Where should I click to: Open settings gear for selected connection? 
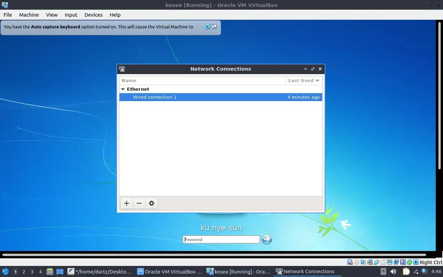[152, 203]
